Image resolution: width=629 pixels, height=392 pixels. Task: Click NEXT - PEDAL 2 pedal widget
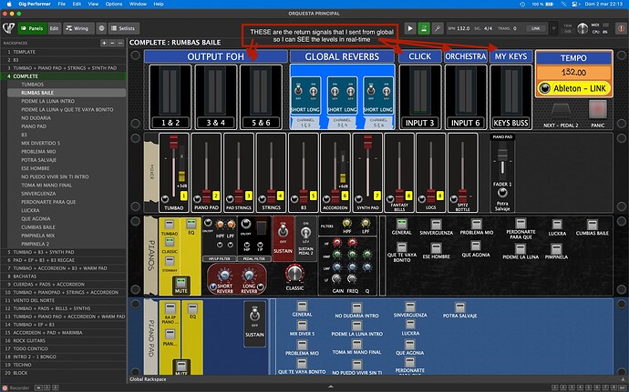coord(561,110)
